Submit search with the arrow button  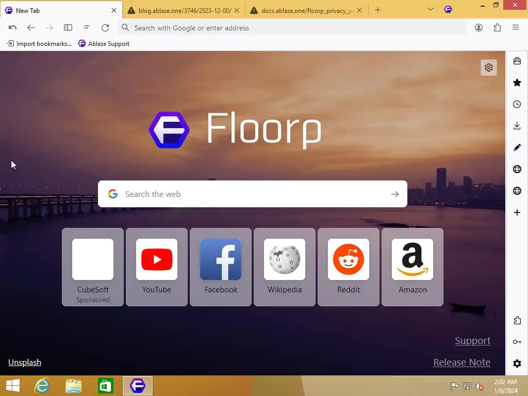pyautogui.click(x=394, y=194)
